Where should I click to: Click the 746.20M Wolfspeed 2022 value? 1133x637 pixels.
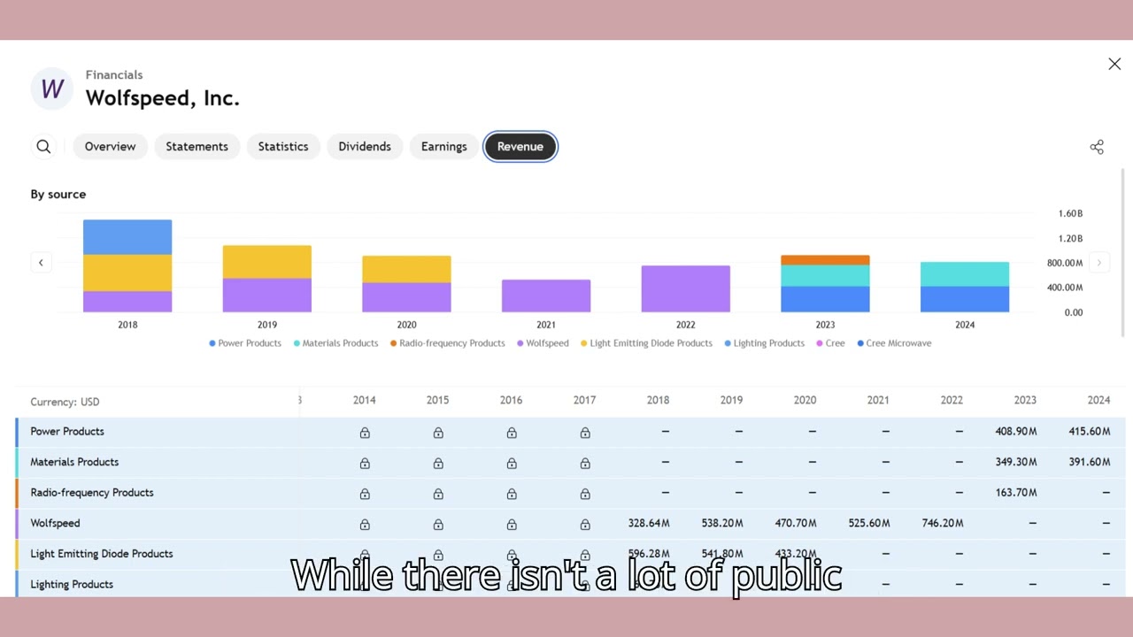coord(943,523)
